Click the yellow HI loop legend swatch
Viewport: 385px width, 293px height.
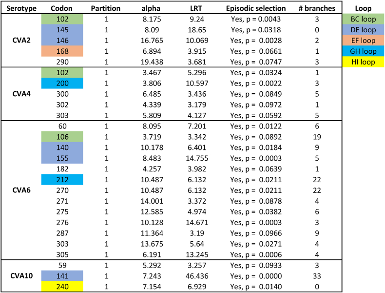coord(363,62)
